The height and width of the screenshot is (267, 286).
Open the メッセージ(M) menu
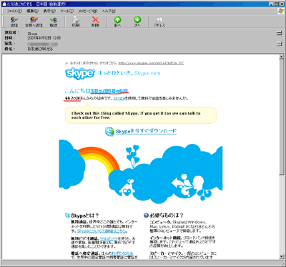88,11
